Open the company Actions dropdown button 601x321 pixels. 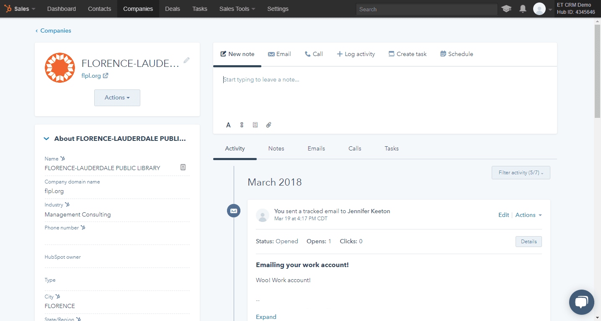coord(117,97)
